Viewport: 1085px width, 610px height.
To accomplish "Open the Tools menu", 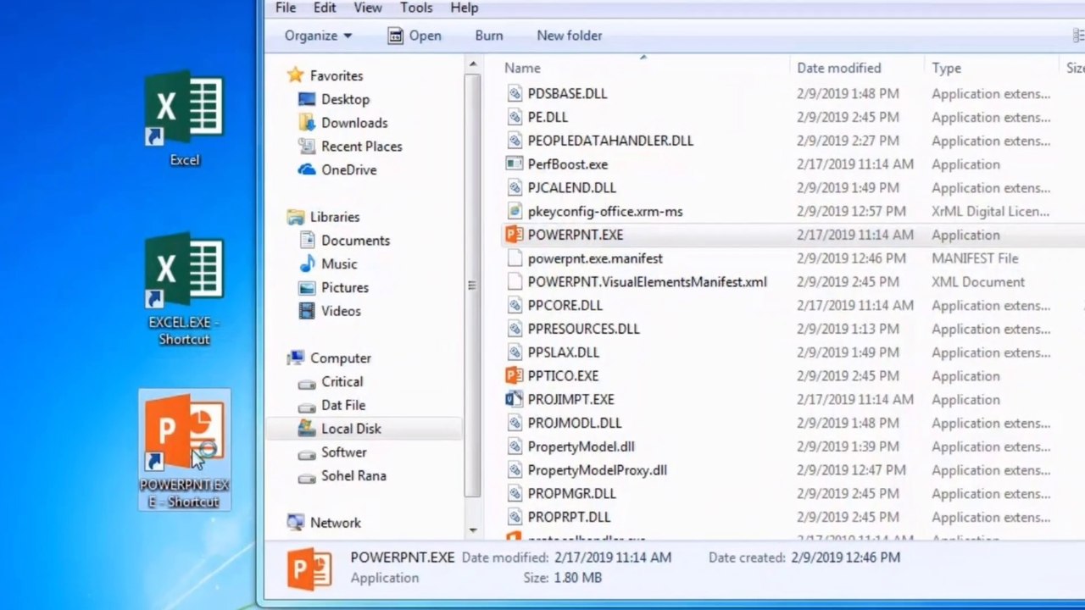I will click(x=416, y=8).
